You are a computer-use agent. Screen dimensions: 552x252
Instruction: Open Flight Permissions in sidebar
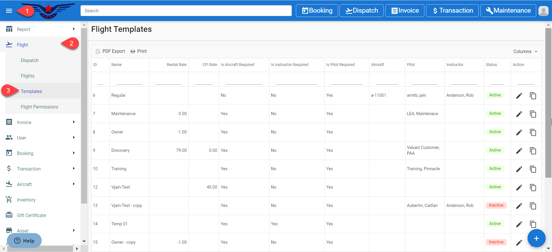(39, 107)
